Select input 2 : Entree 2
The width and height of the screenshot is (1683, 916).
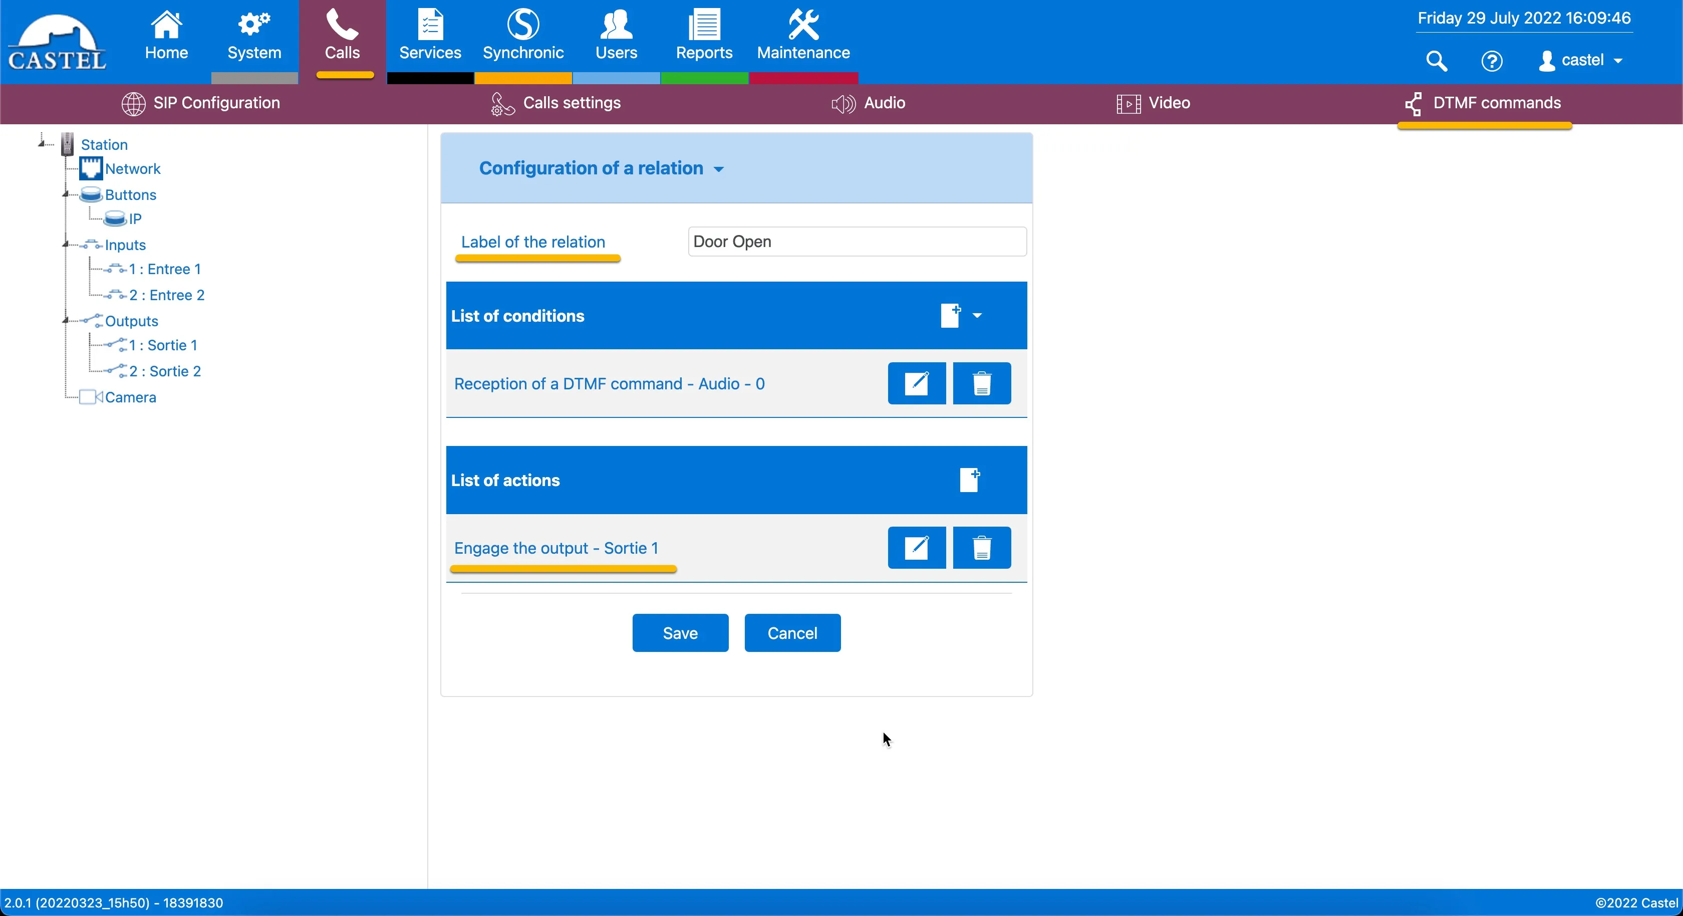[x=167, y=295]
